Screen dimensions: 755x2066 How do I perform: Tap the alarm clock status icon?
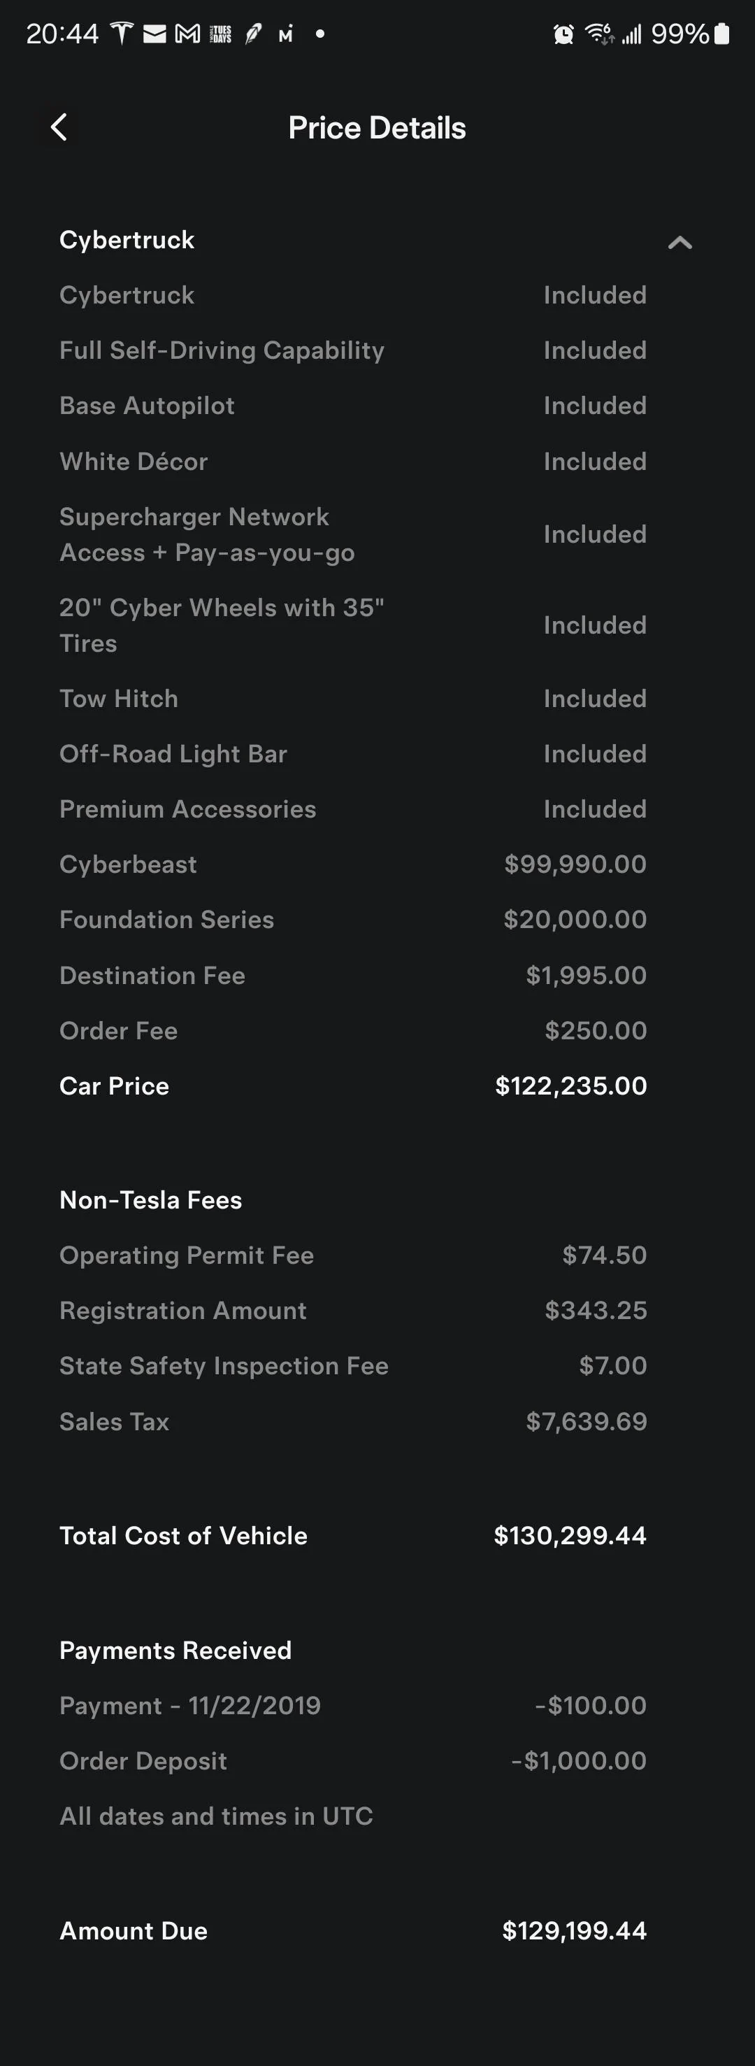coord(563,34)
